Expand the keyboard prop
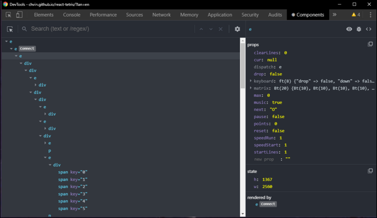 [x=251, y=81]
